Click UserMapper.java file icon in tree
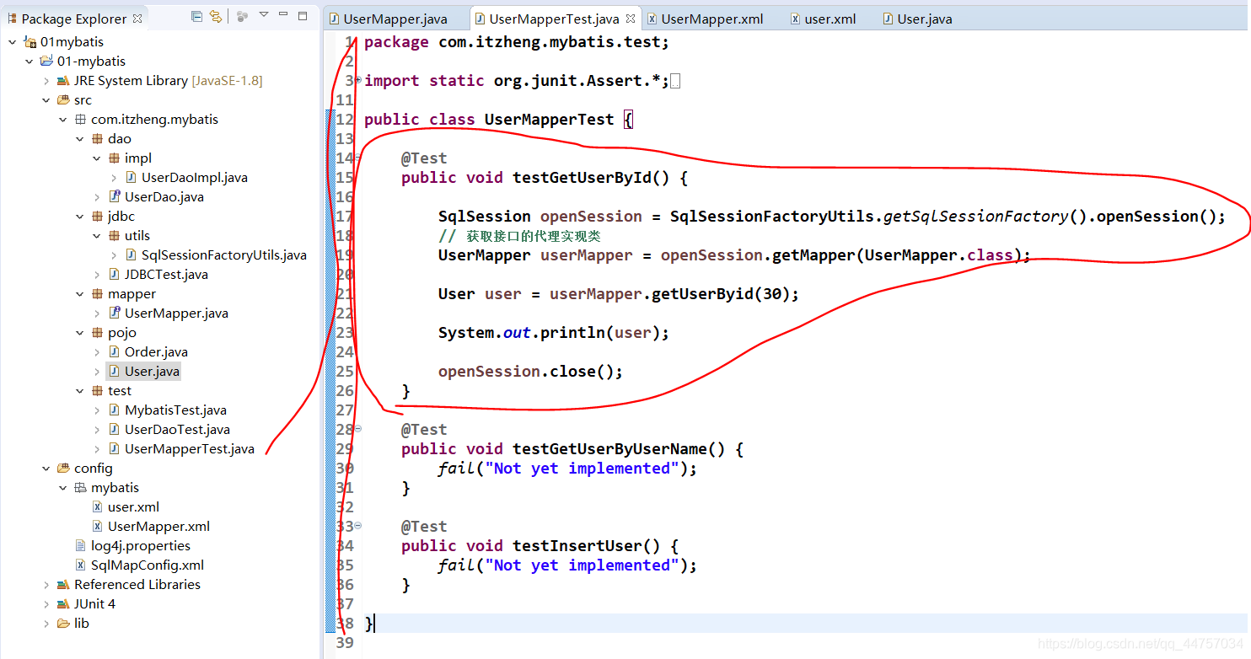 115,313
